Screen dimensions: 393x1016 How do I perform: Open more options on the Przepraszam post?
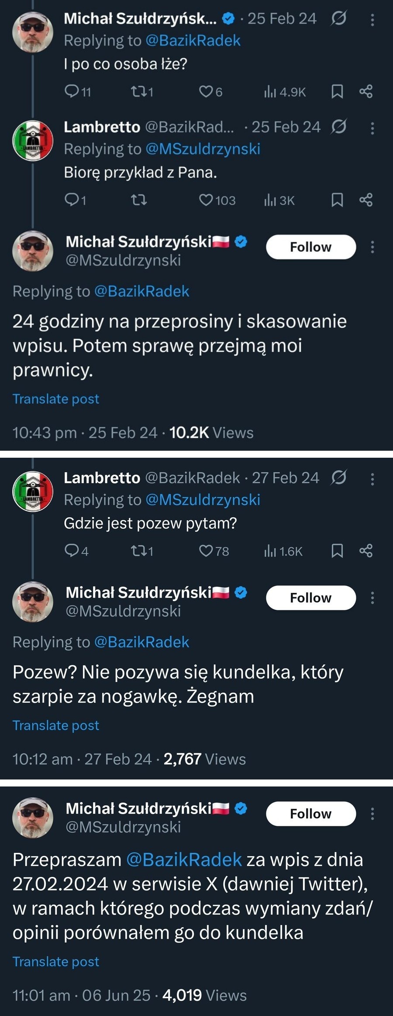(x=372, y=814)
